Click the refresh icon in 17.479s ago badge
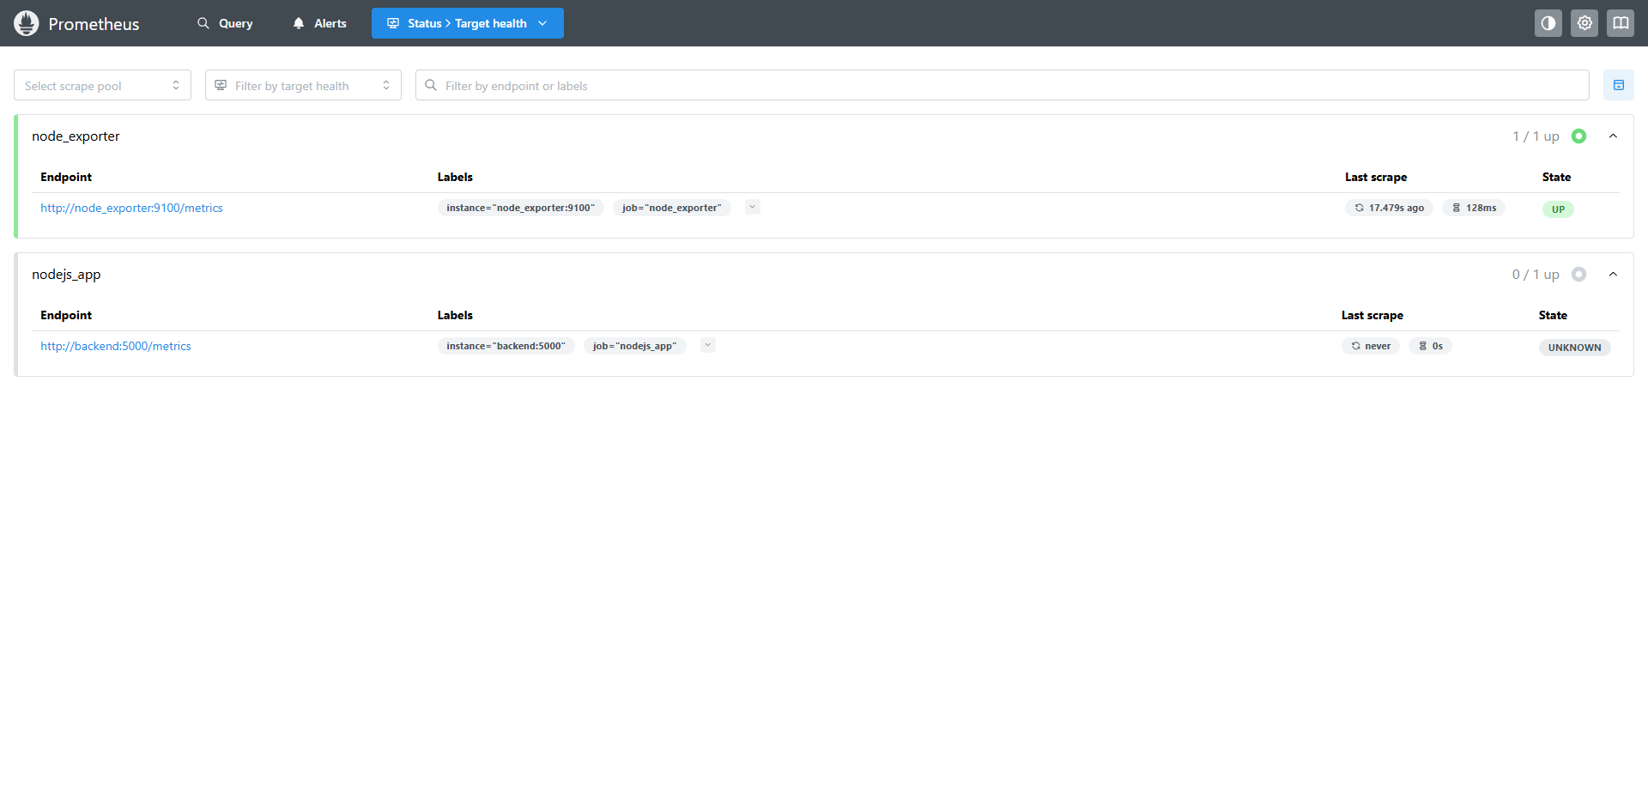 click(1359, 208)
